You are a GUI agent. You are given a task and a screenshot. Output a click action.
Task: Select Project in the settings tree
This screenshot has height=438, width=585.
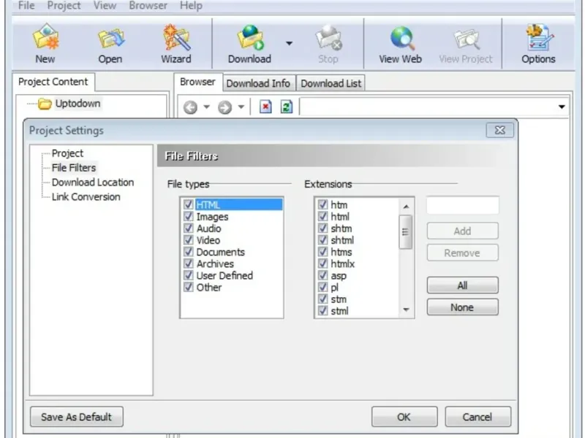pyautogui.click(x=67, y=153)
